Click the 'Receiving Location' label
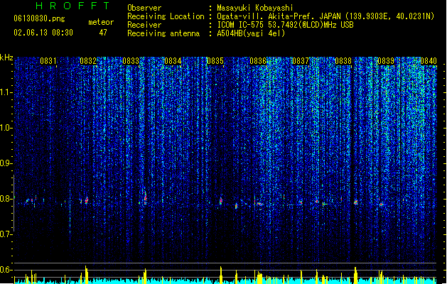Viewport: 447px width, 284px height. pos(166,16)
